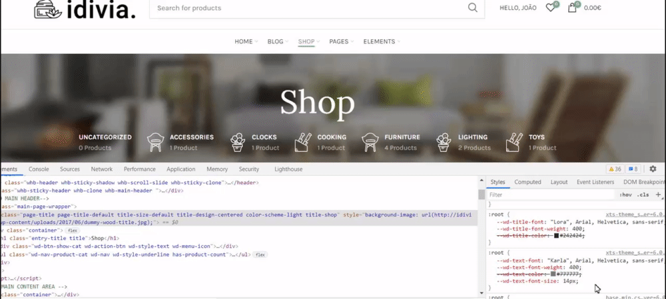Click the Cooking category knife block icon
This screenshot has width=666, height=299.
(303, 142)
